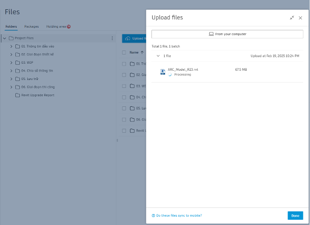
Task: Click Total 1 file, 1 batch summary
Action: (166, 46)
